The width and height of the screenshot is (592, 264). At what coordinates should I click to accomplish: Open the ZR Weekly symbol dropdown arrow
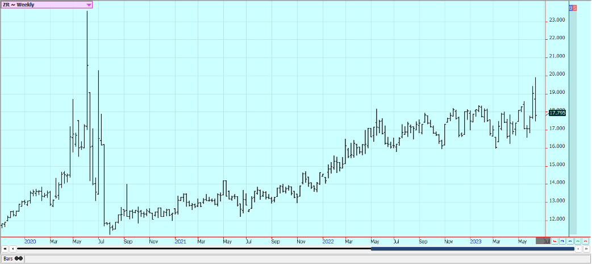(x=89, y=5)
